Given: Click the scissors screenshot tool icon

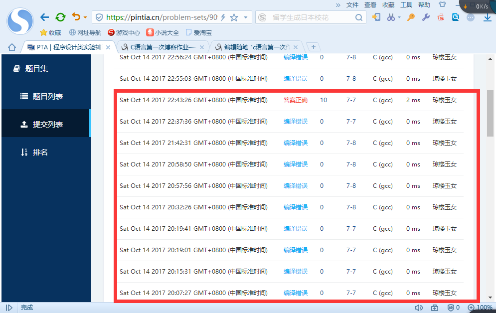Looking at the screenshot, I should 391,17.
